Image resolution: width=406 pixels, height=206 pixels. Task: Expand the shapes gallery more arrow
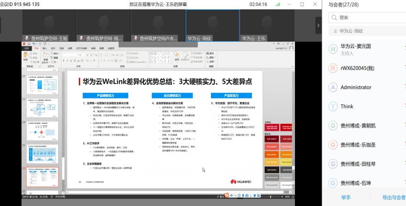172,61
